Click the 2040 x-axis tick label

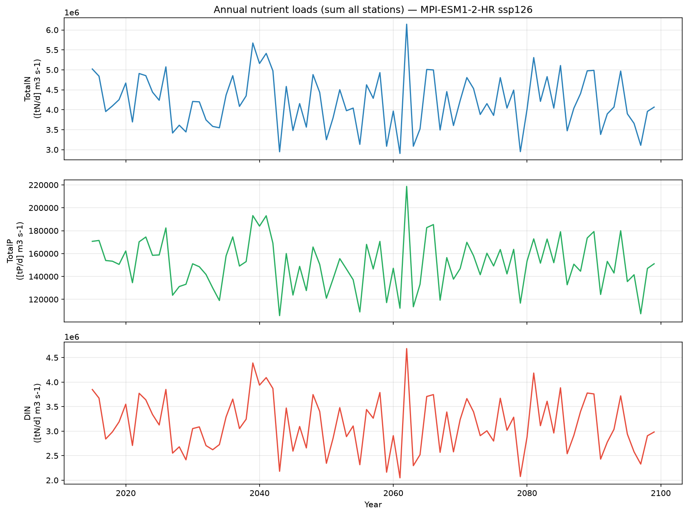[259, 493]
